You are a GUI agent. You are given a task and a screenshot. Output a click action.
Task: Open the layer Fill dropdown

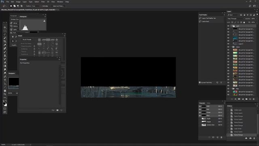[x=257, y=22]
